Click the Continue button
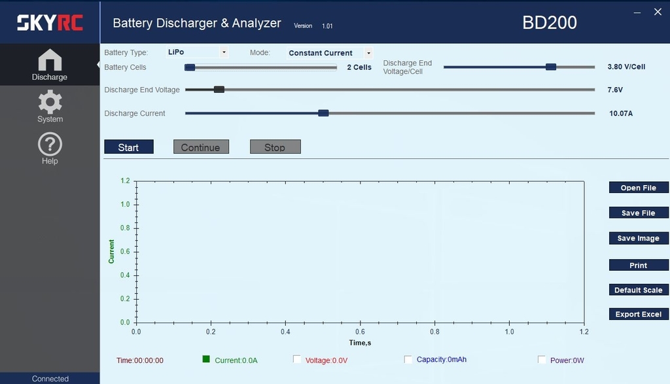This screenshot has height=384, width=670. coord(201,147)
